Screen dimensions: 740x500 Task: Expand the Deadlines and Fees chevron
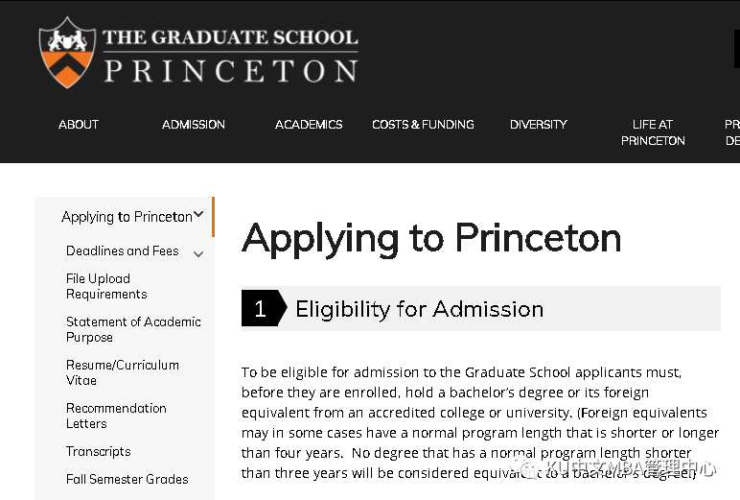click(x=198, y=253)
